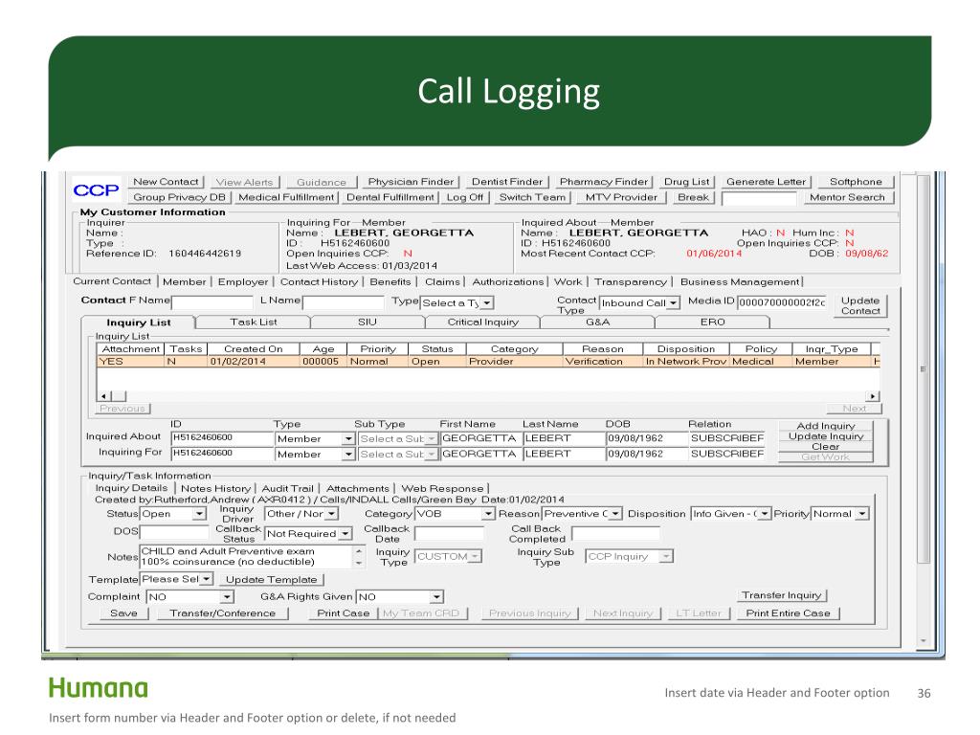This screenshot has height=735, width=980.
Task: Focus the field beside Break button
Action: pos(759,198)
